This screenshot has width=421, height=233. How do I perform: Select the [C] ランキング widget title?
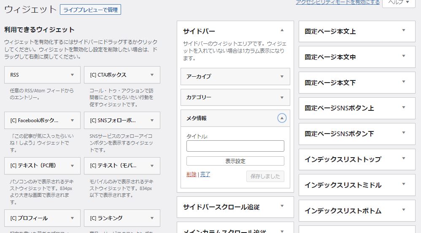click(106, 218)
